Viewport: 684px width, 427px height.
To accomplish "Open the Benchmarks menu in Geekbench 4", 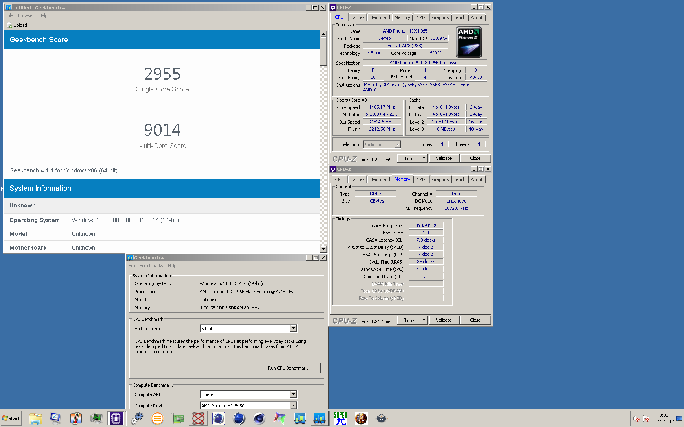I will coord(151,266).
